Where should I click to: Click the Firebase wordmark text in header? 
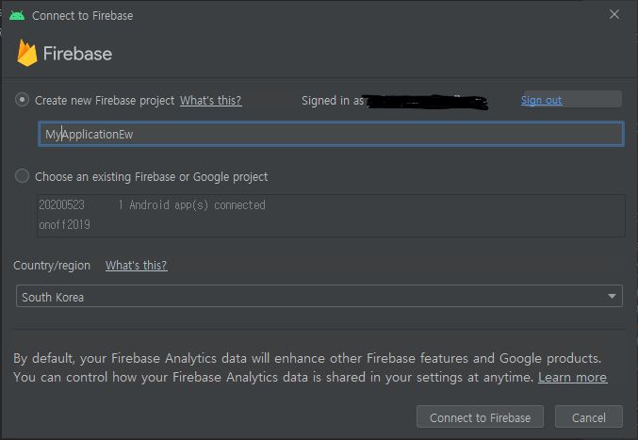77,54
